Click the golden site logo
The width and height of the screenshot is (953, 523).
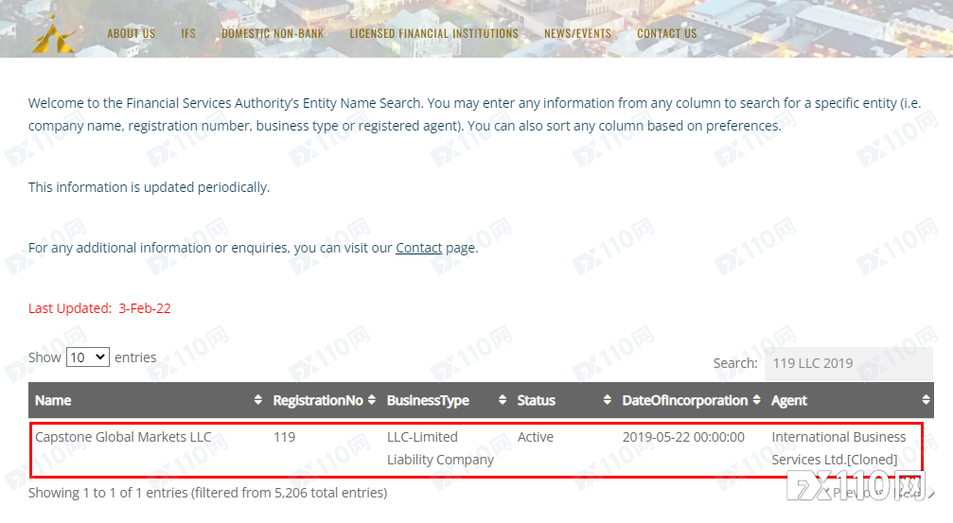click(54, 35)
